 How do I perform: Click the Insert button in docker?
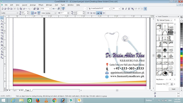tap(174, 89)
